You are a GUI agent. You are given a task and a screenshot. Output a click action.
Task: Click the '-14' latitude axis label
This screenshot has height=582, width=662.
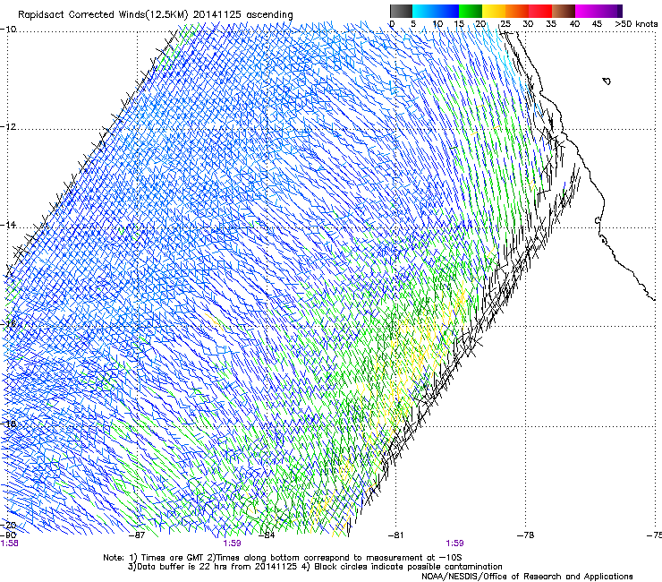coord(8,226)
